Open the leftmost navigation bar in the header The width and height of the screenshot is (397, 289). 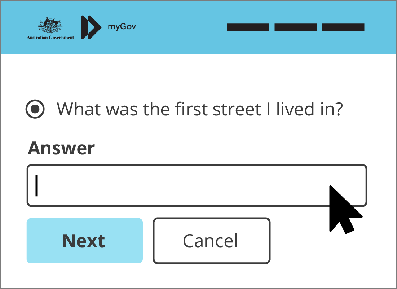click(x=248, y=26)
